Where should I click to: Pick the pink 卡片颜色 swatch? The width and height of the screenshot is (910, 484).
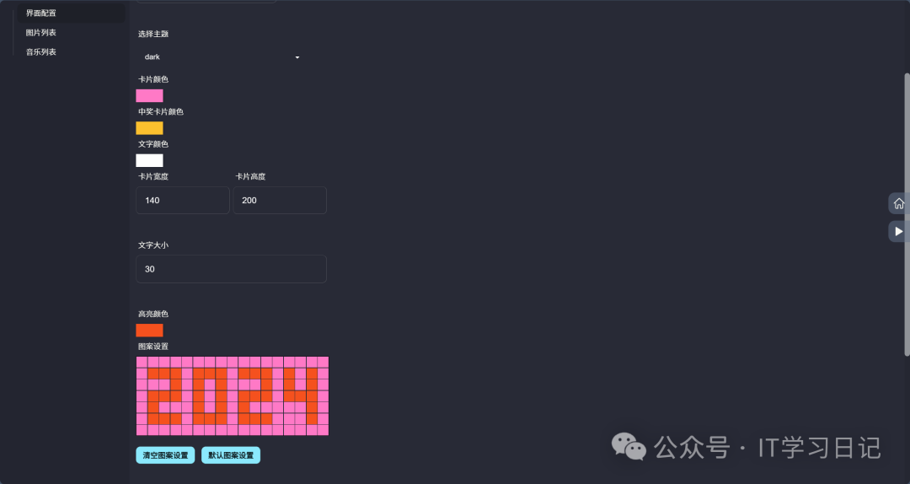click(x=149, y=96)
